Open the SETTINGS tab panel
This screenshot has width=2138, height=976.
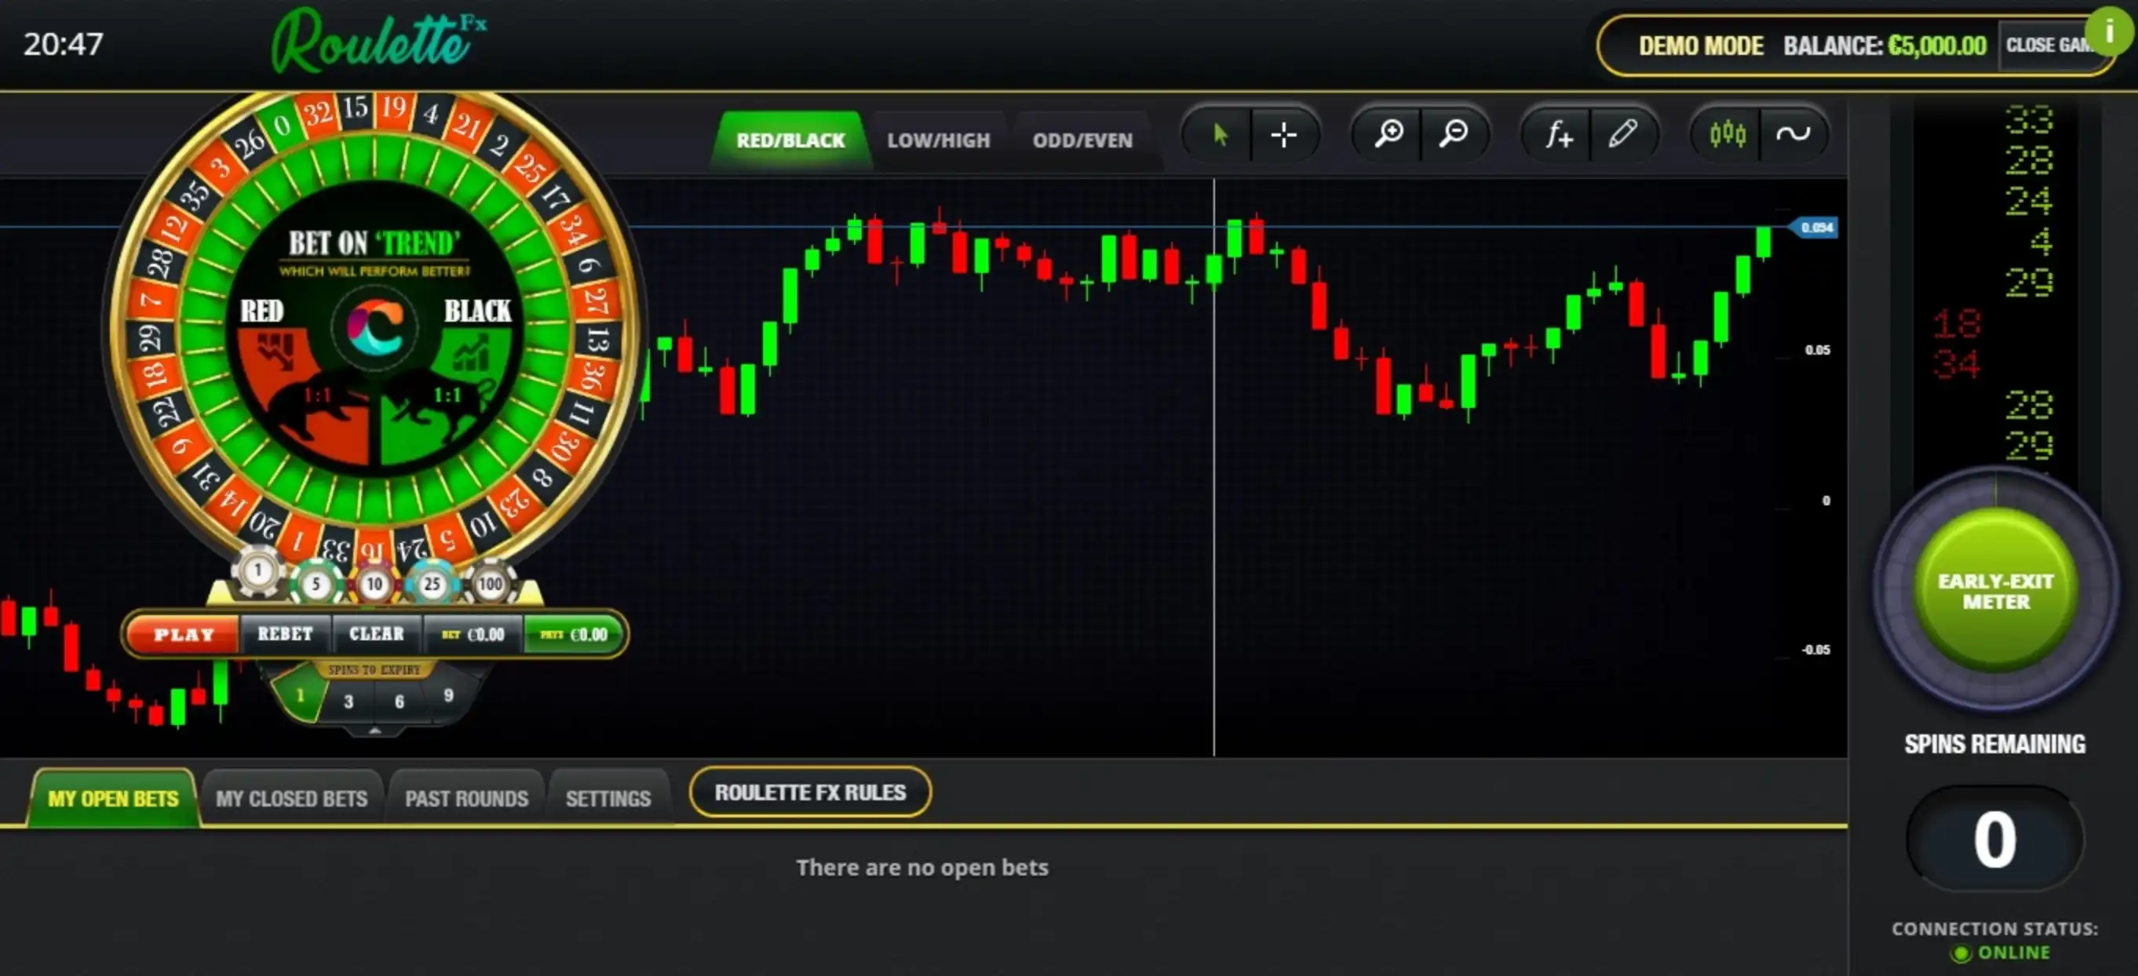[x=607, y=797]
